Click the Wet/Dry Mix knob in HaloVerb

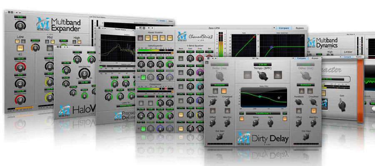pyautogui.click(x=84, y=74)
